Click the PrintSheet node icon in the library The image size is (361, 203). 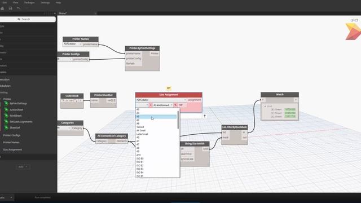[6, 116]
